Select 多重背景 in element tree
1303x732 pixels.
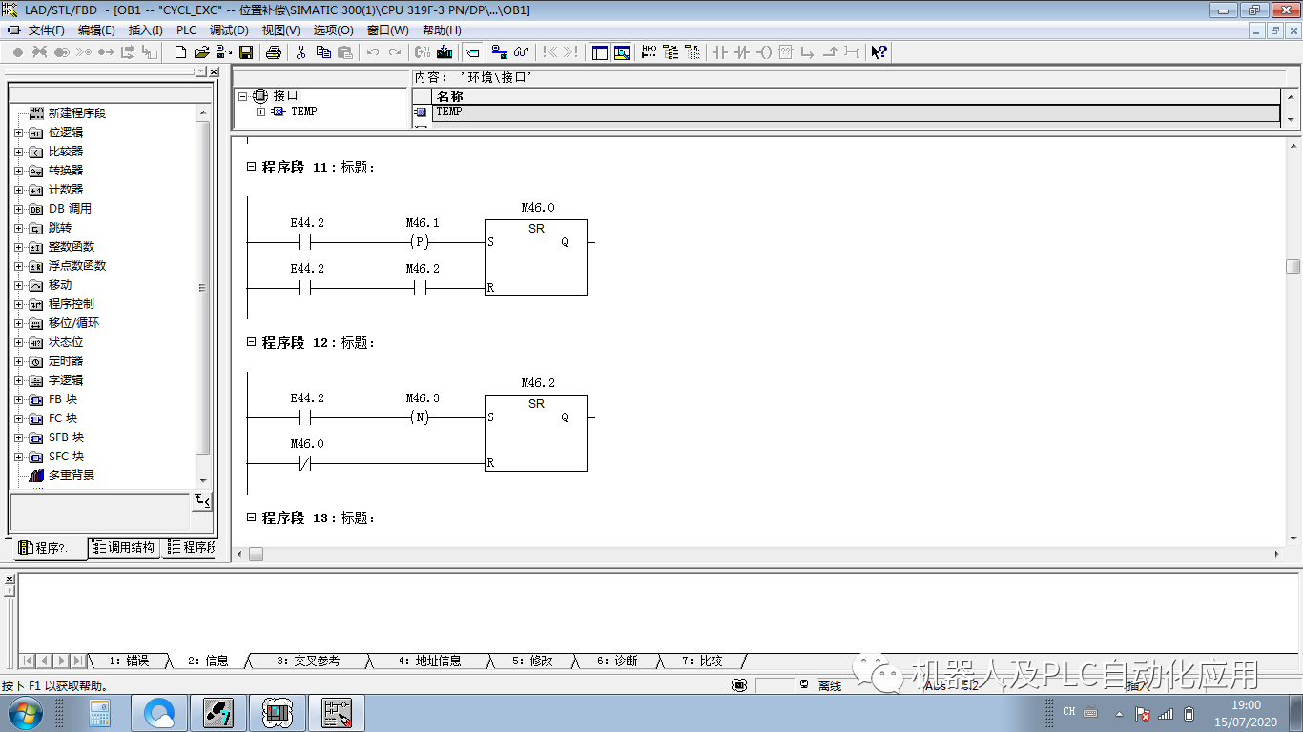[x=72, y=476]
